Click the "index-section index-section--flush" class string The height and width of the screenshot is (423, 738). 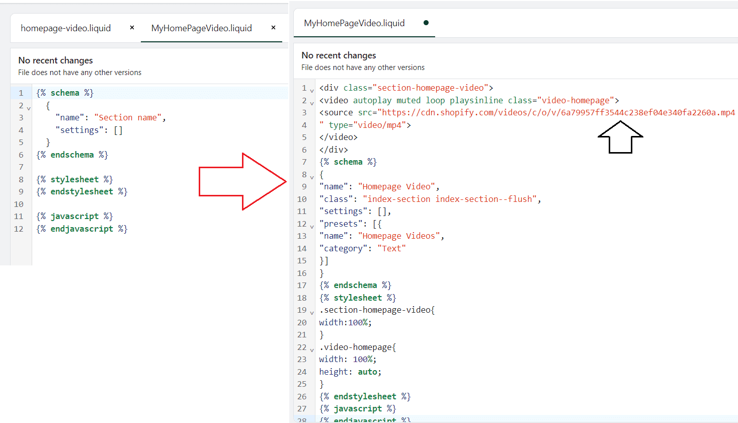[x=450, y=199]
